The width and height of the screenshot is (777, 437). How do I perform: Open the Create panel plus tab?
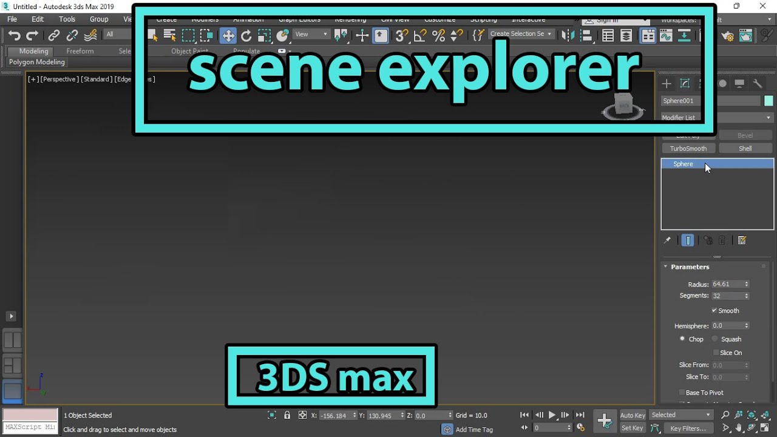tap(667, 84)
